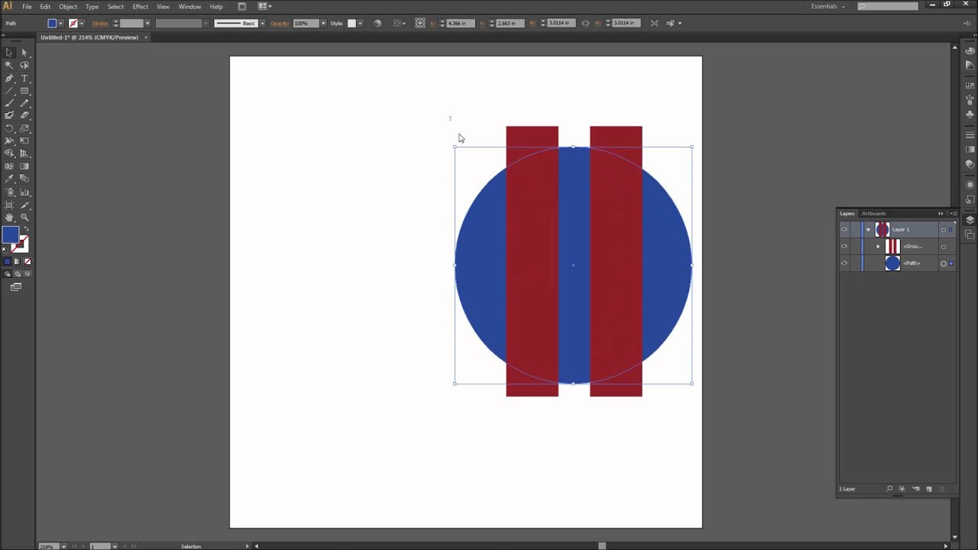The height and width of the screenshot is (550, 978).
Task: Open the Change Screen Mode button
Action: pyautogui.click(x=16, y=286)
